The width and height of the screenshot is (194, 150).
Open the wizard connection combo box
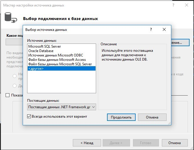coord(14,42)
